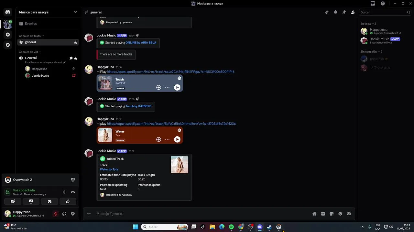Open the emoji picker

click(x=340, y=214)
